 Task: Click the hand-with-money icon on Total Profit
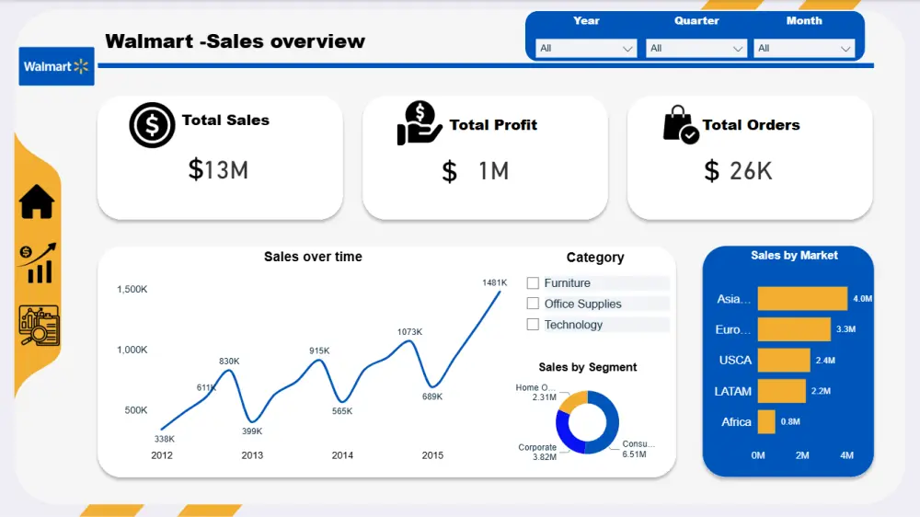pyautogui.click(x=419, y=122)
